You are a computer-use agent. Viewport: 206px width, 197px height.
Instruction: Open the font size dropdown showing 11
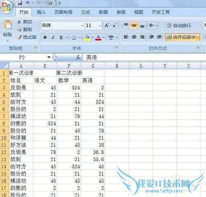[x=100, y=25]
